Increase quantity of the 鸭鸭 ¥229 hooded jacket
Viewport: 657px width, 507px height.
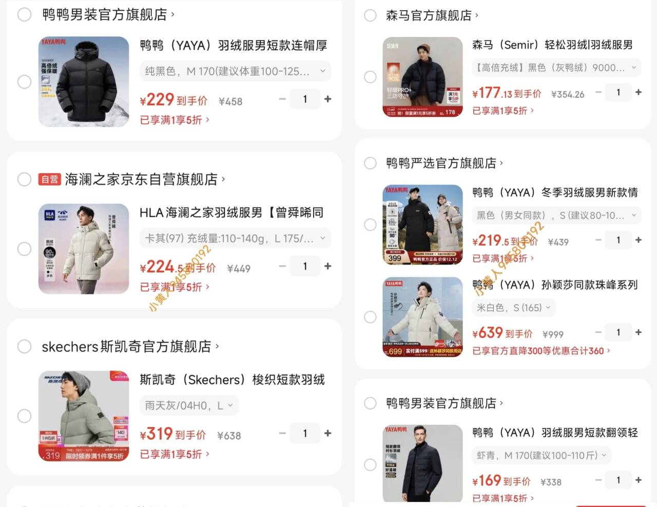tap(327, 99)
